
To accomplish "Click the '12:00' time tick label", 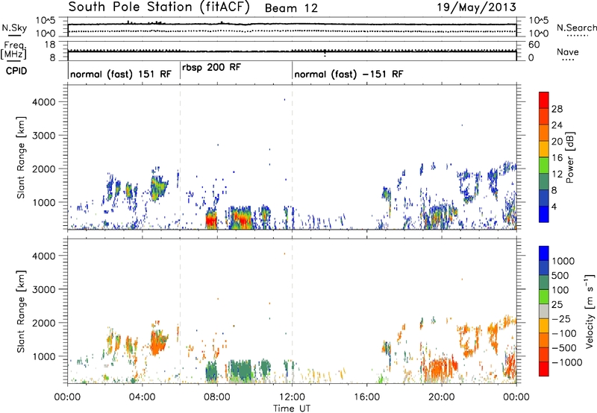I will click(x=292, y=397).
